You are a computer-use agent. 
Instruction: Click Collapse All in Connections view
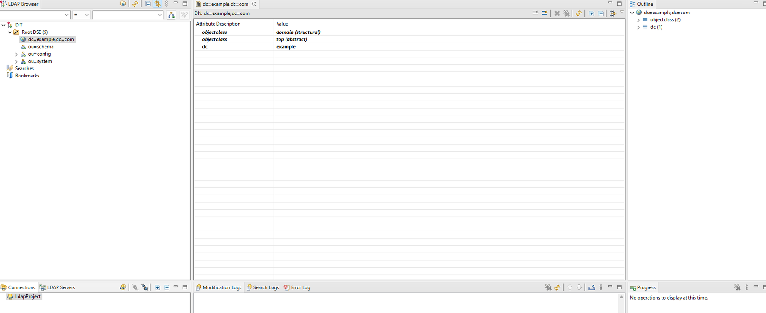[167, 287]
